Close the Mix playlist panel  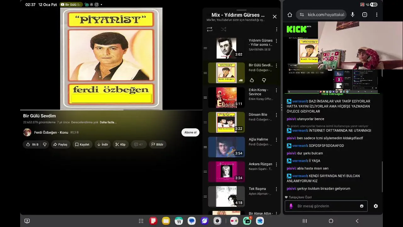coord(275,17)
